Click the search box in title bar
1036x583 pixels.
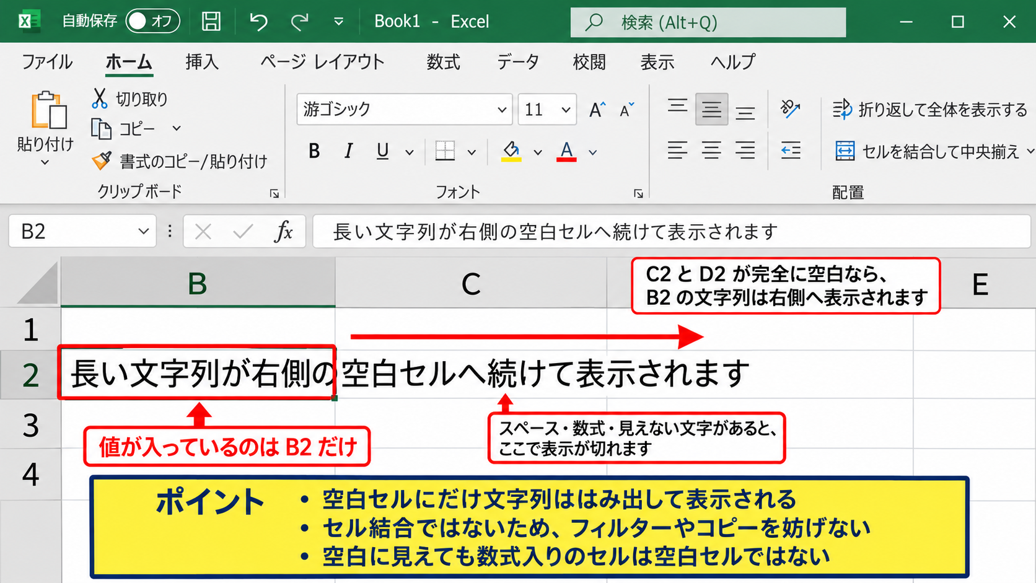pos(708,22)
